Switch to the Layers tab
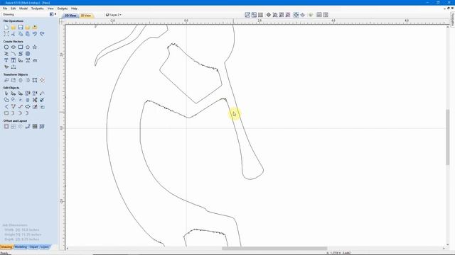455x255 pixels. point(44,247)
